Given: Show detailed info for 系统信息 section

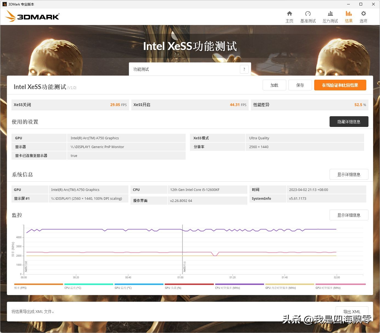Looking at the screenshot, I should (x=349, y=174).
